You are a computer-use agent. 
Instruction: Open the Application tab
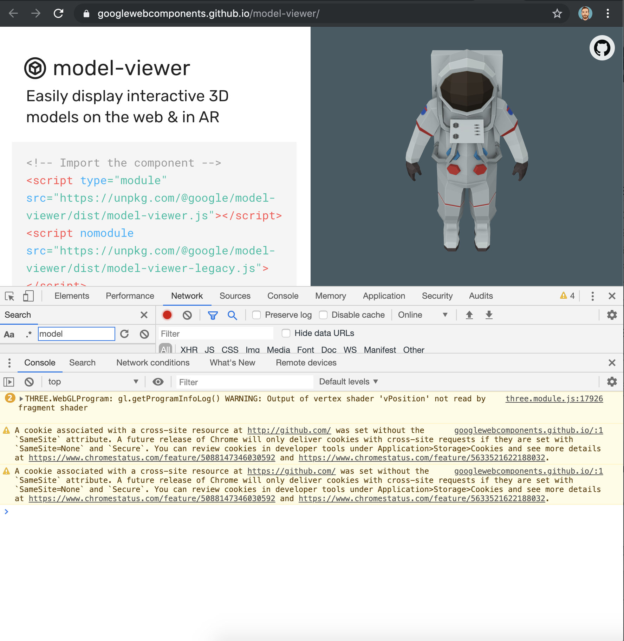(x=384, y=296)
